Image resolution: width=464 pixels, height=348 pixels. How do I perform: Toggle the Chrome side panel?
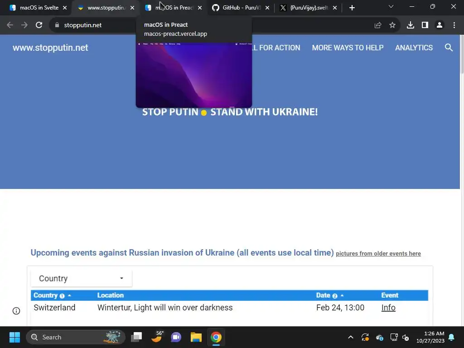[425, 25]
